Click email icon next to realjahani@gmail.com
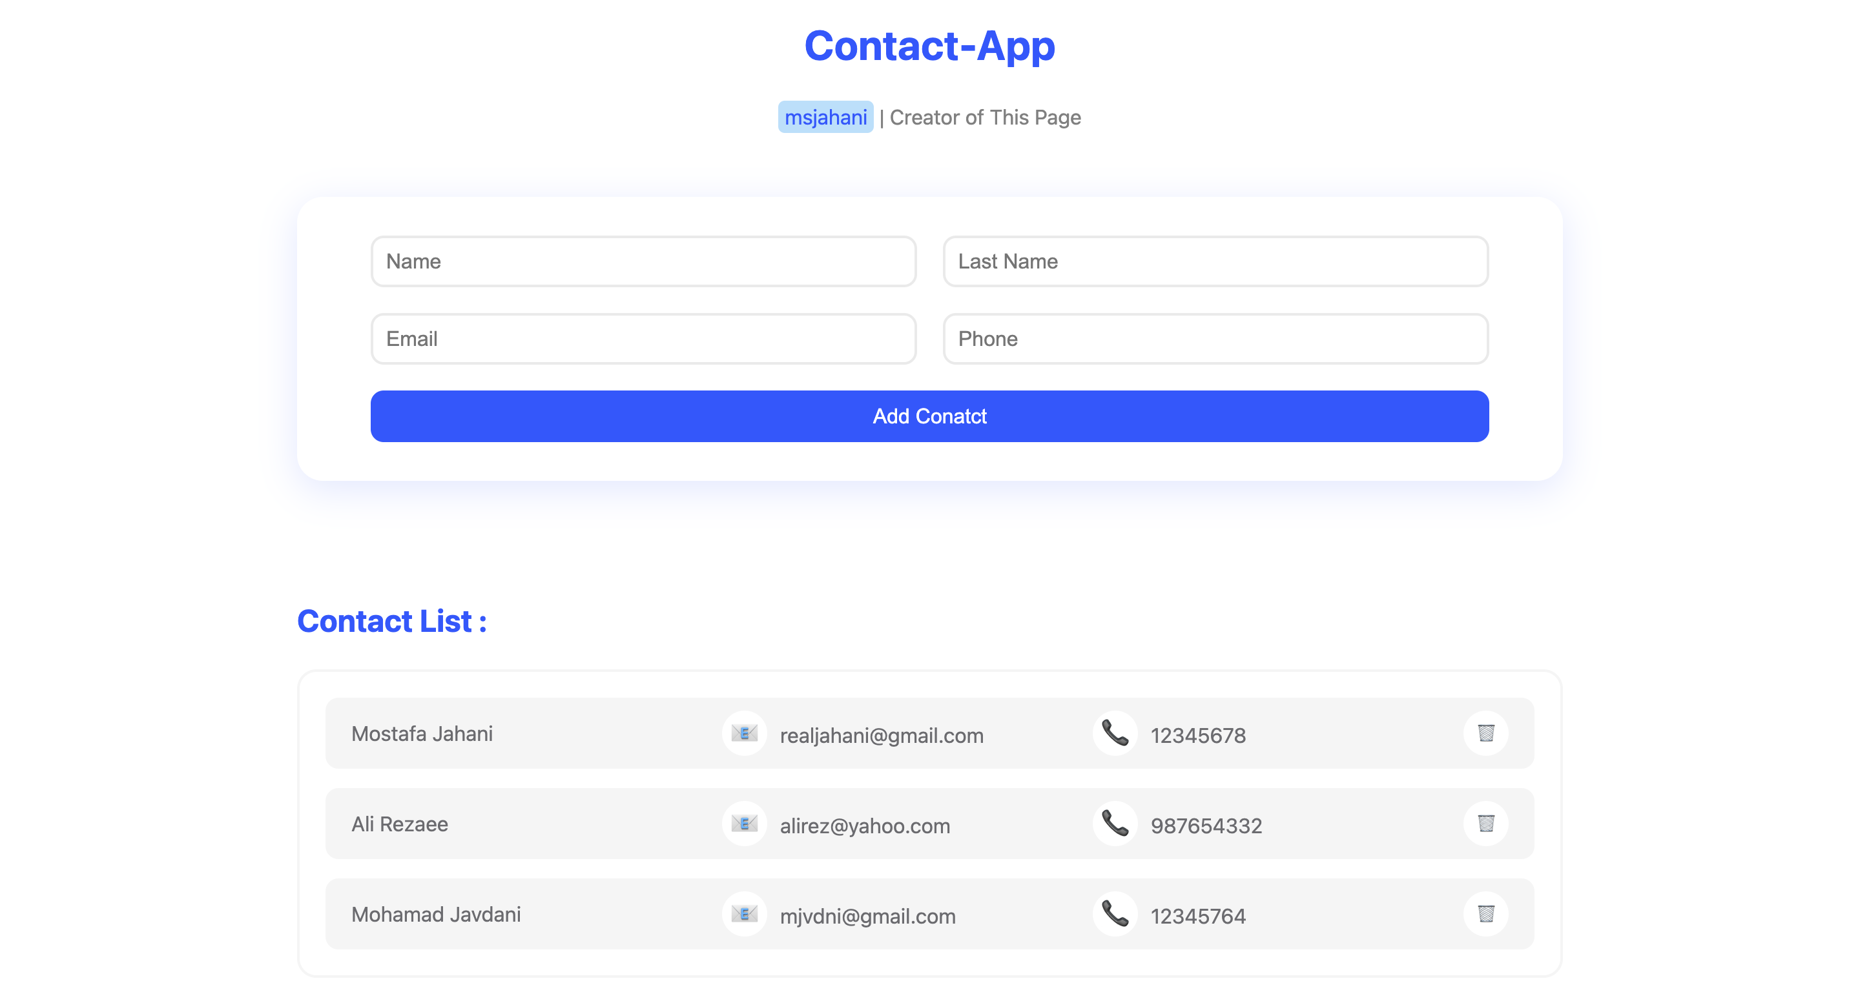Viewport: 1860px width, 1003px height. pyautogui.click(x=744, y=733)
